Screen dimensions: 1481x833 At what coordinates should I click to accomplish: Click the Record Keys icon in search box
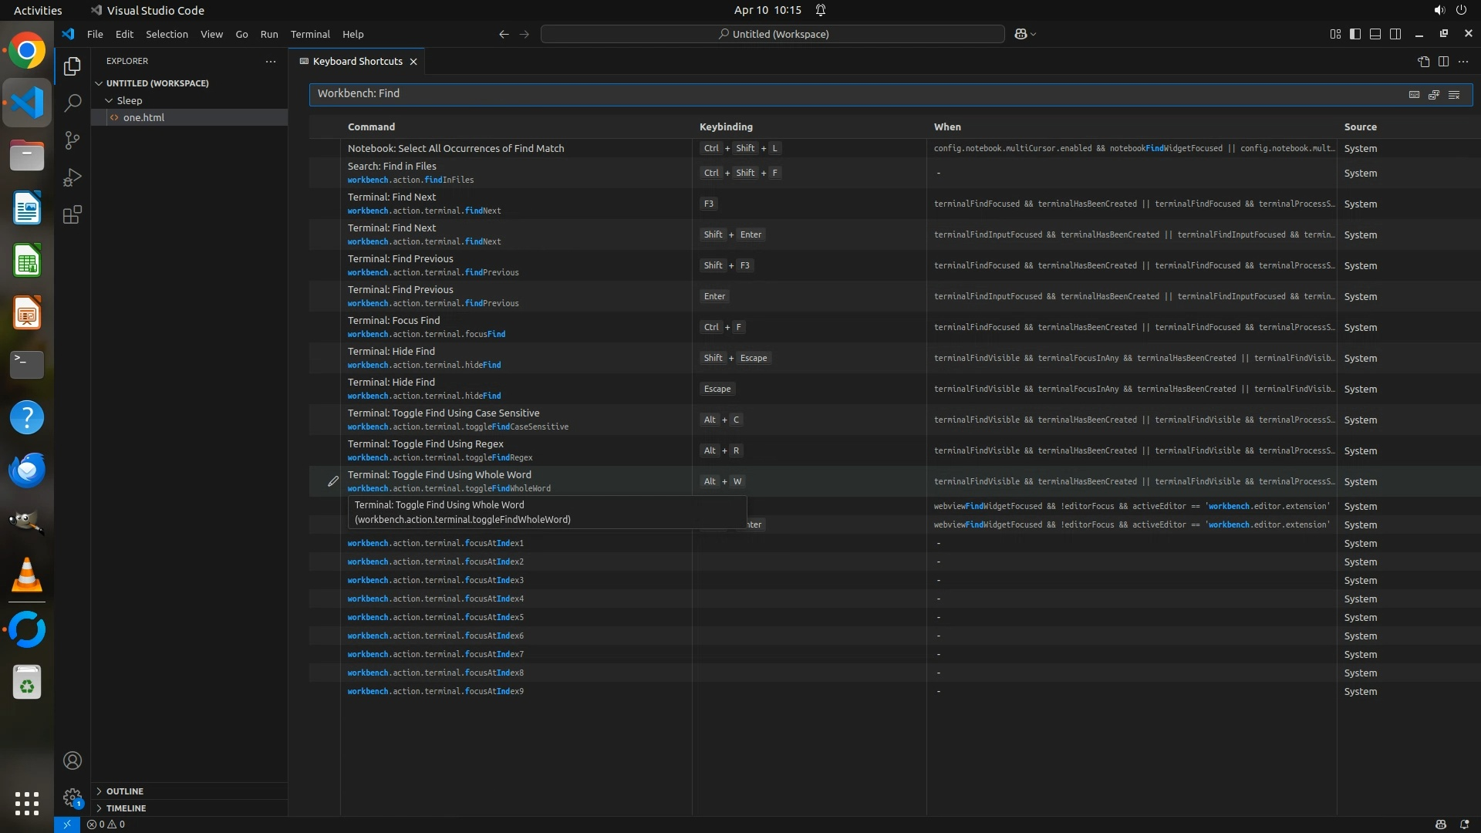(x=1414, y=94)
